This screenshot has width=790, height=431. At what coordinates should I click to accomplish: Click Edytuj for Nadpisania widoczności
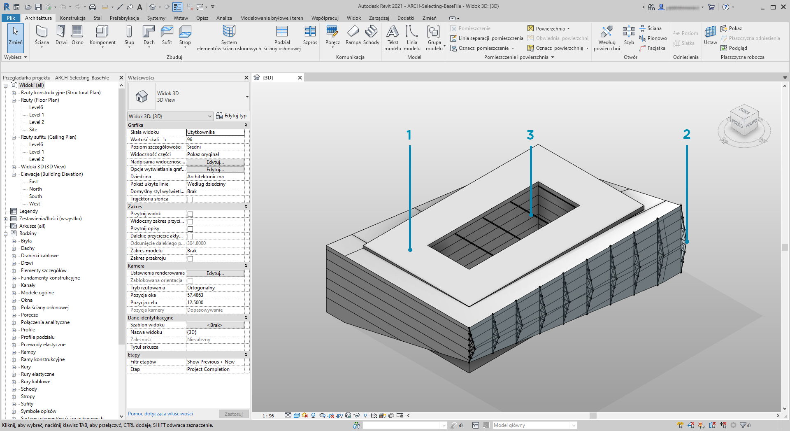215,162
